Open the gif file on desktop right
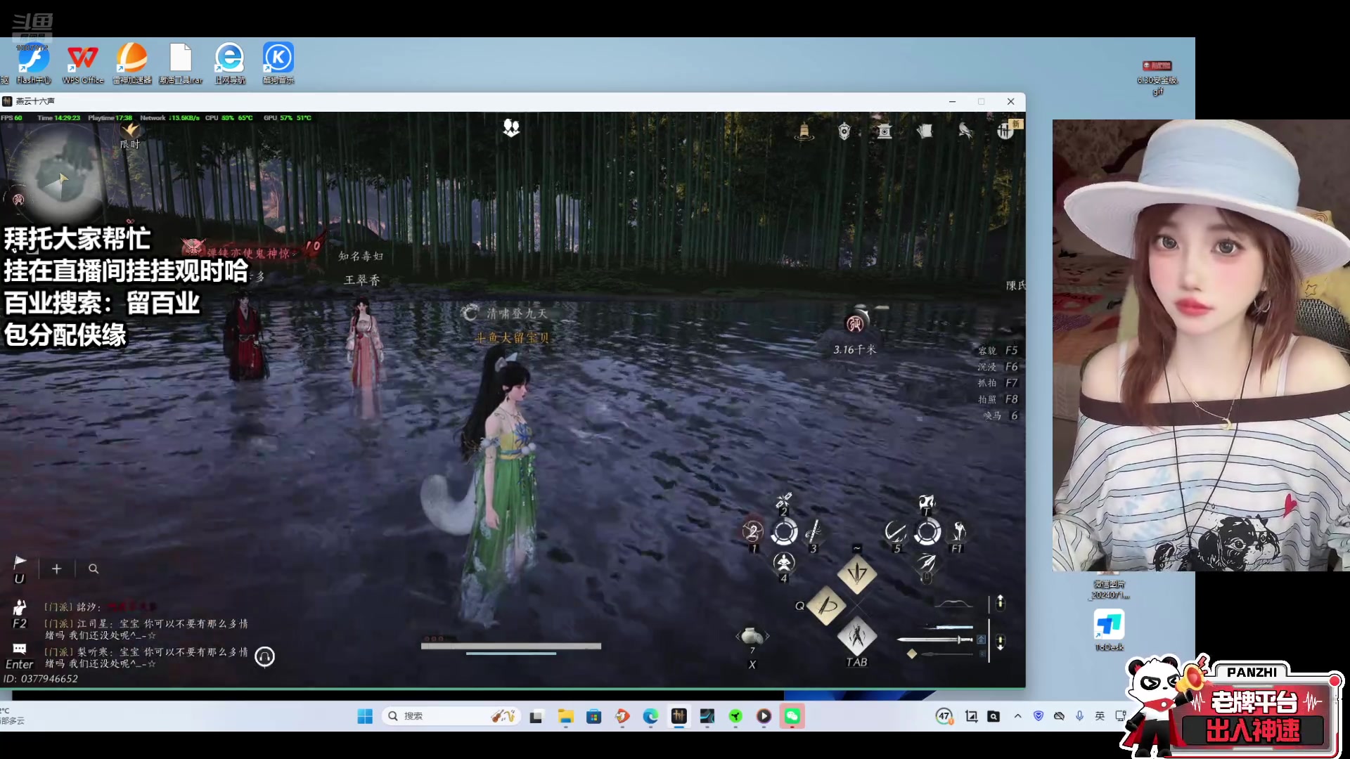This screenshot has height=759, width=1350. (x=1157, y=77)
